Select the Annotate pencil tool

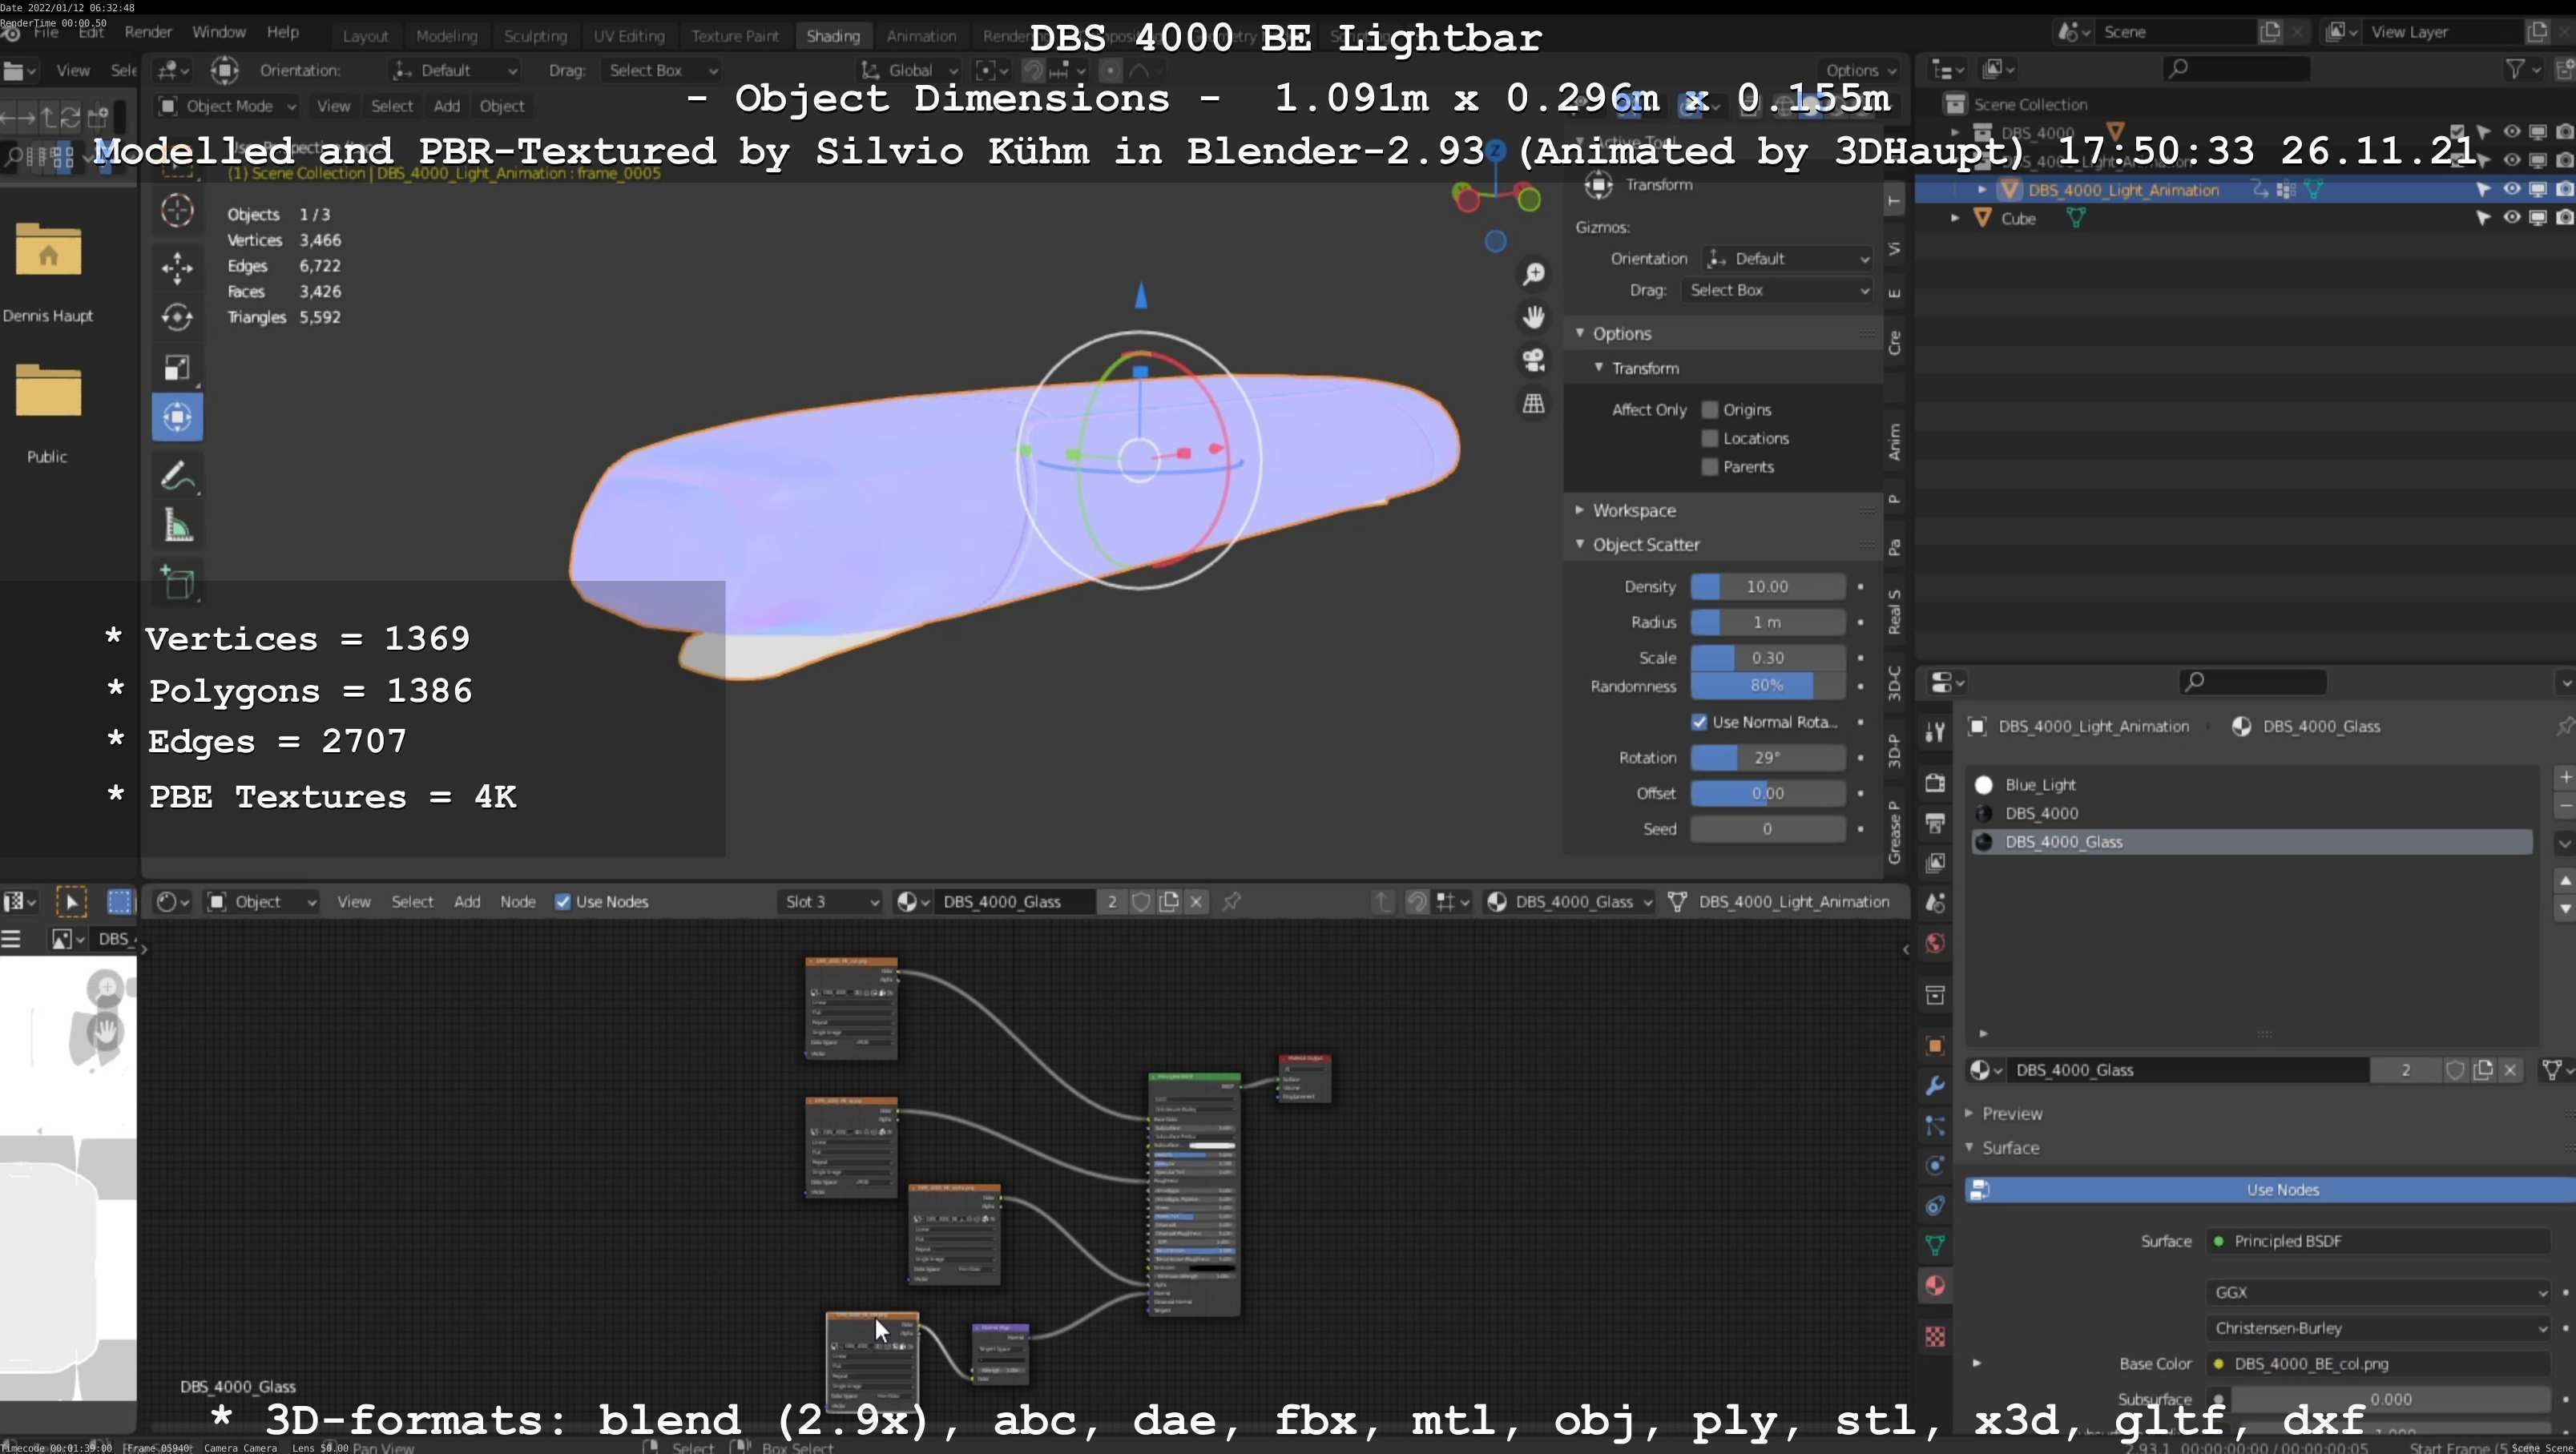click(177, 476)
